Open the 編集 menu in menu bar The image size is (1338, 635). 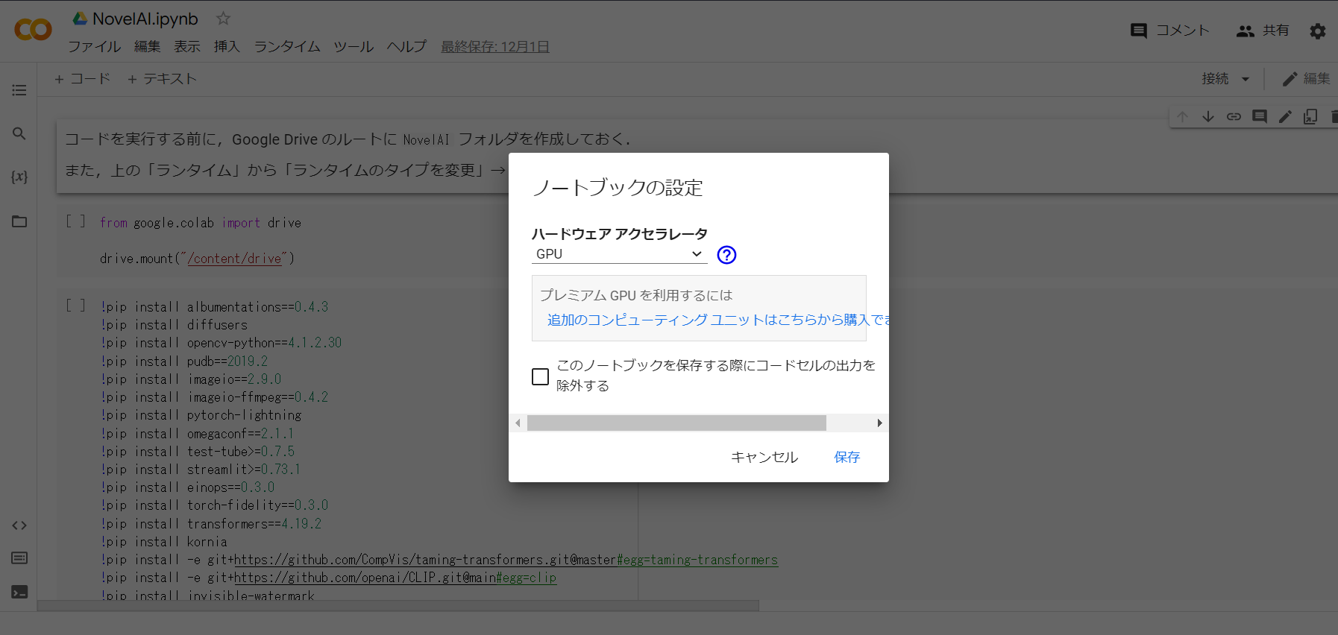[x=147, y=46]
